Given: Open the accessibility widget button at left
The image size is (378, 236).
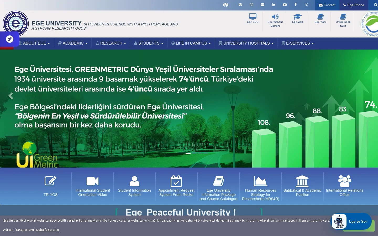Looking at the screenshot, I should (x=10, y=39).
